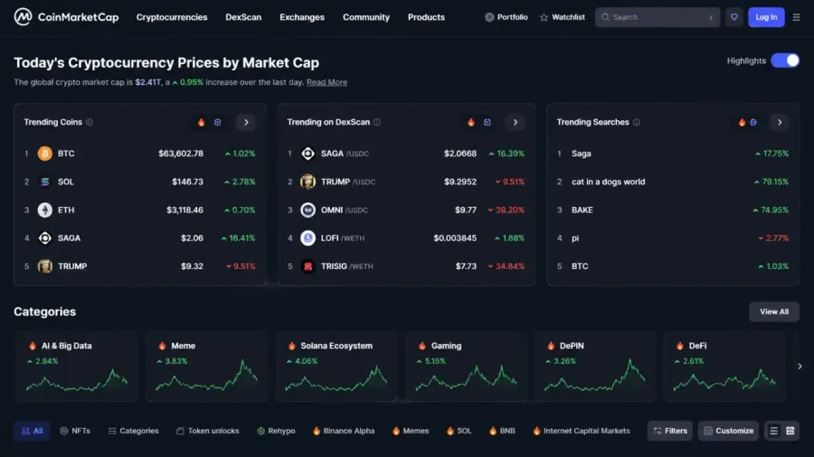The height and width of the screenshot is (457, 814).
Task: Open Community menu
Action: tap(366, 17)
